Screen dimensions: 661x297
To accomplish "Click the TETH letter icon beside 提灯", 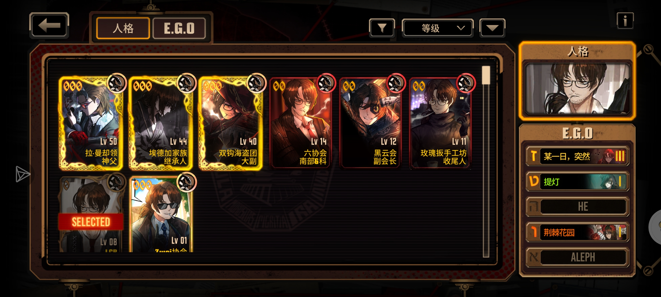I will pyautogui.click(x=533, y=181).
